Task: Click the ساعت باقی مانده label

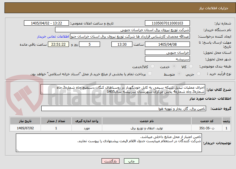Action: (33, 44)
